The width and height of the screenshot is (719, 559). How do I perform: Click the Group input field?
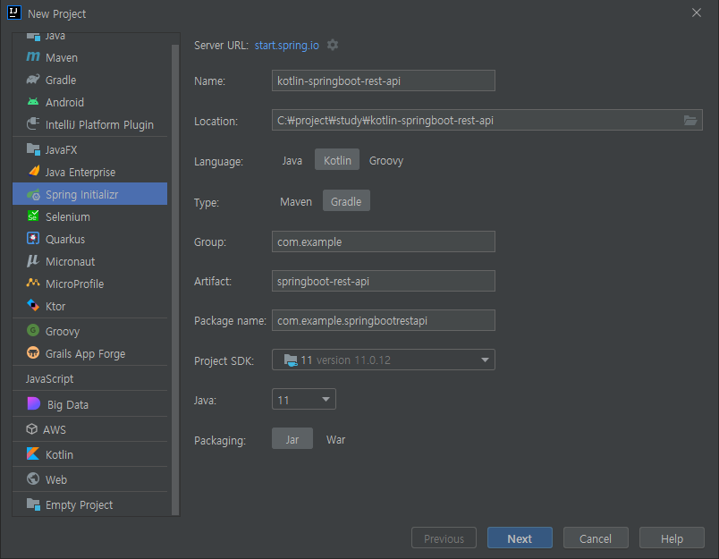[x=384, y=241]
